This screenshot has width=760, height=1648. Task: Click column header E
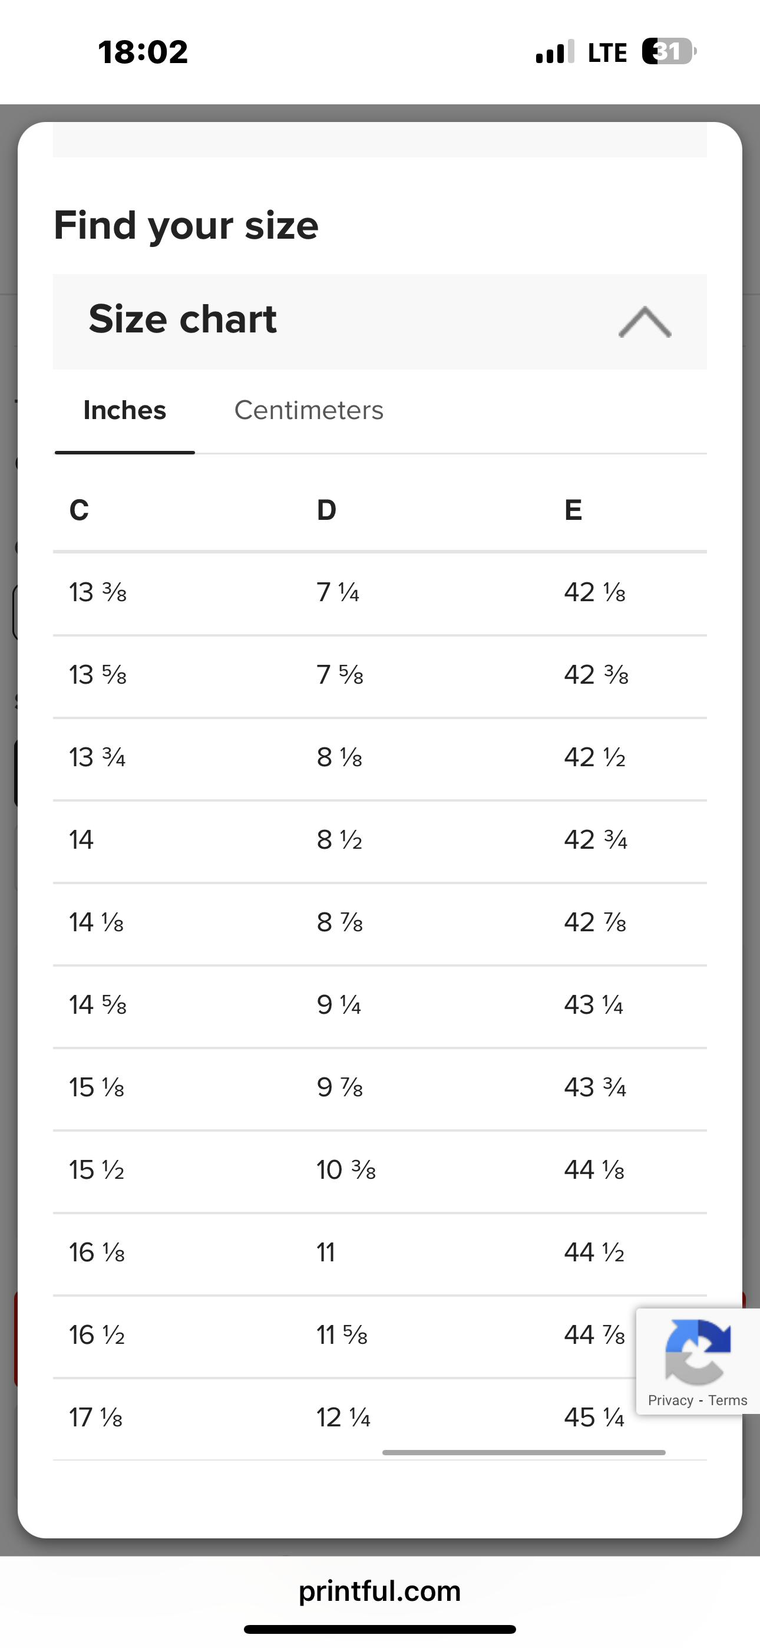[x=573, y=510]
